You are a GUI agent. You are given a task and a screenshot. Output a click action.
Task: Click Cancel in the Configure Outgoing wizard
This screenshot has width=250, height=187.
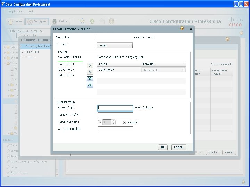click(x=229, y=152)
